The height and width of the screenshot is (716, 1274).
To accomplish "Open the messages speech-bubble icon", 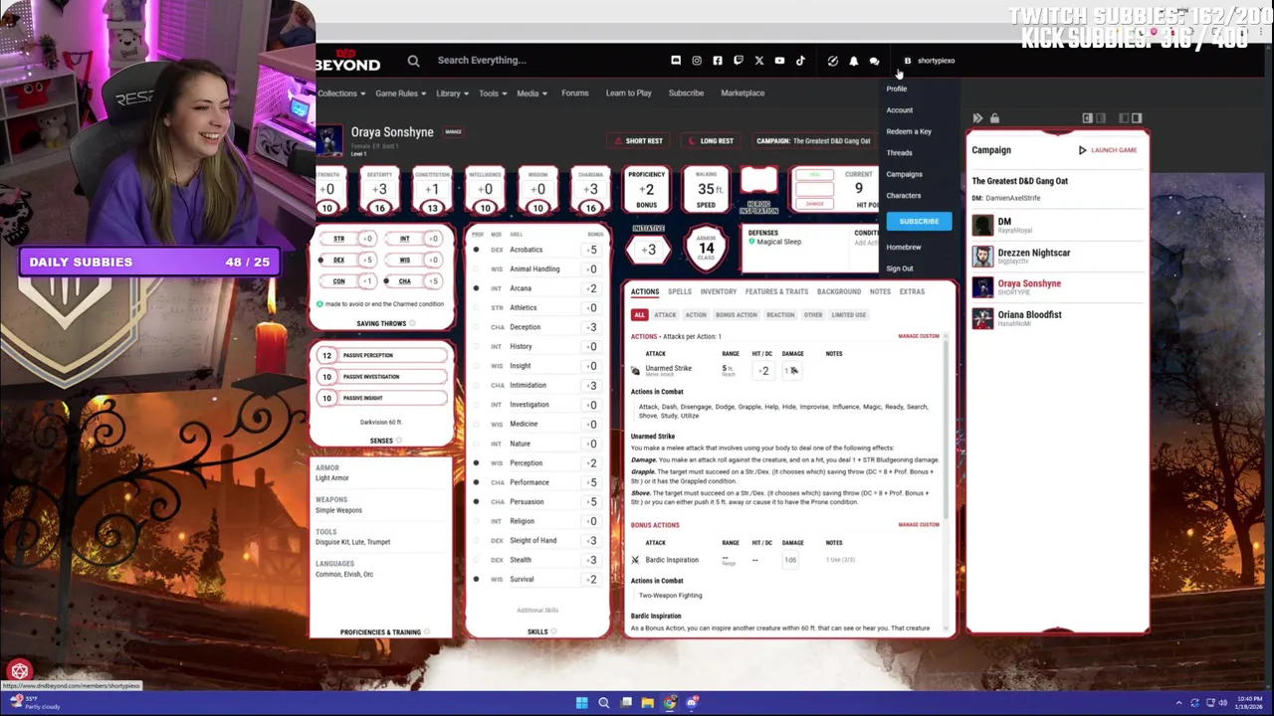I will coord(874,61).
